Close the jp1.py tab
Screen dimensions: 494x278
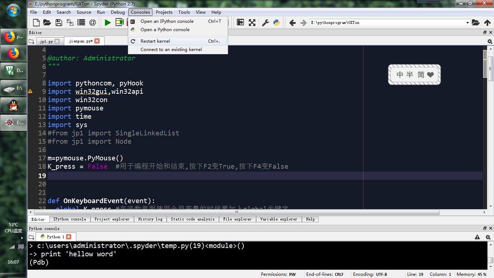coord(57,41)
